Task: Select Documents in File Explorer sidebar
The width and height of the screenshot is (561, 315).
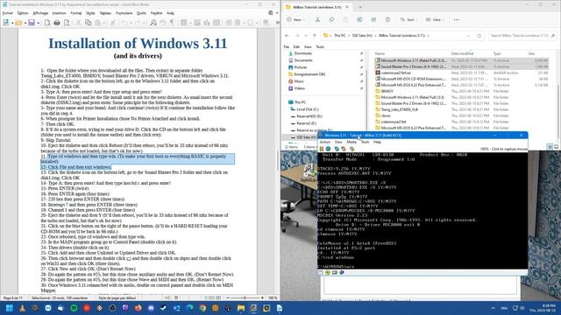Action: [x=303, y=60]
